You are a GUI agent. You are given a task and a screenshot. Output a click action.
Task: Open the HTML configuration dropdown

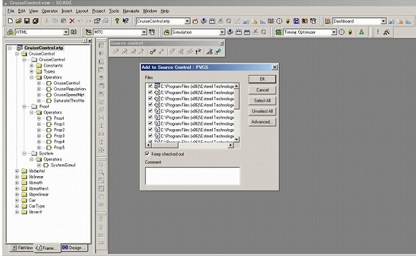pos(66,32)
